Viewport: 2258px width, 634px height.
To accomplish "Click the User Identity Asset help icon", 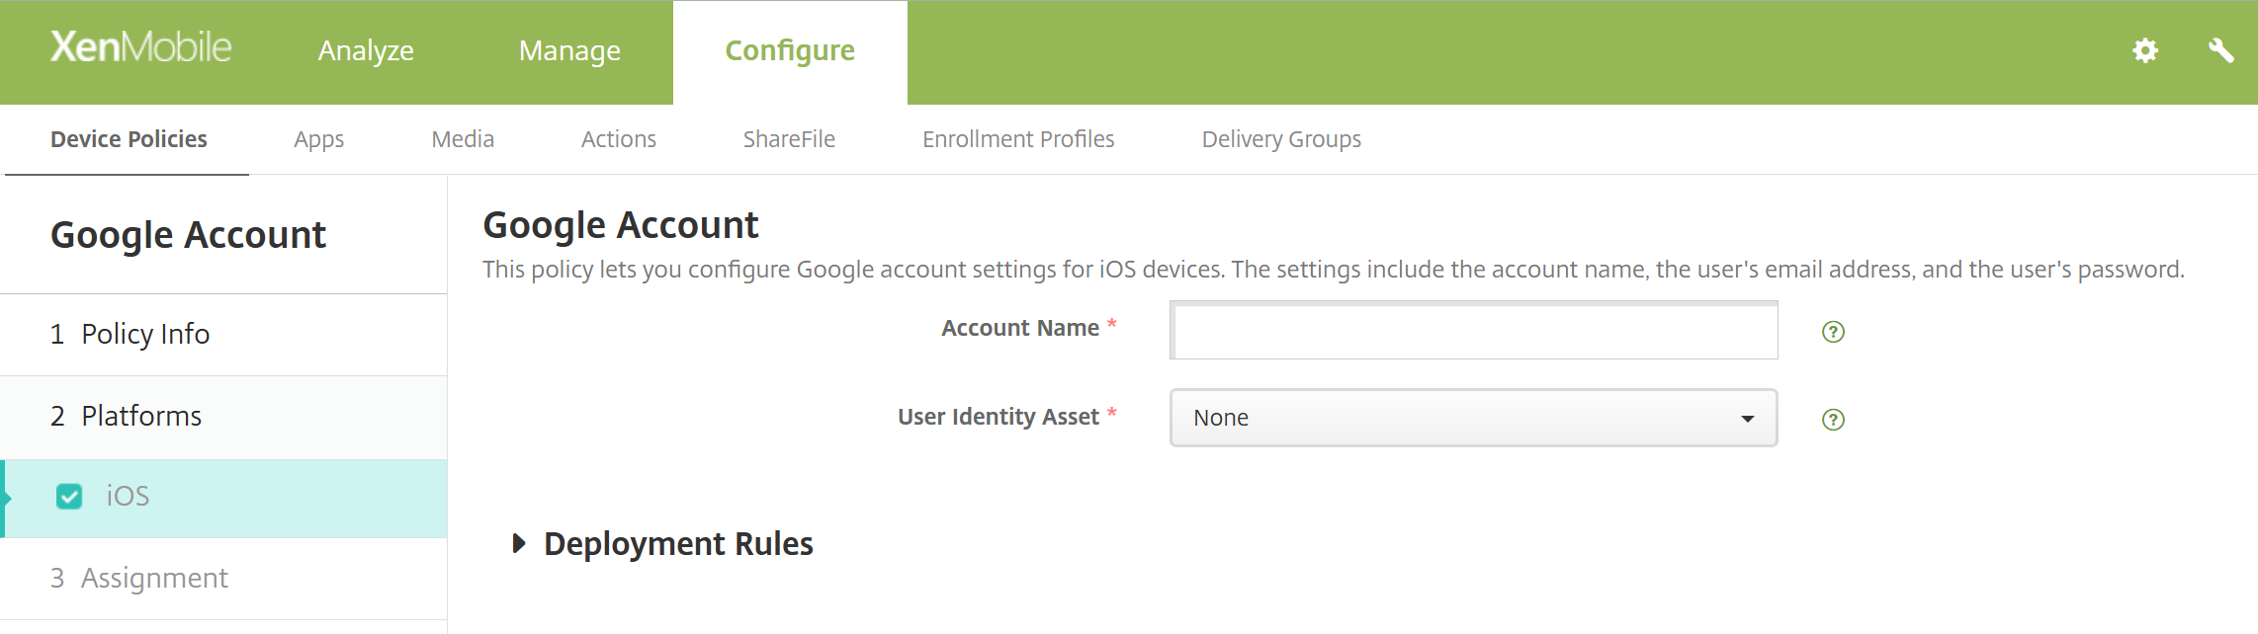I will [1833, 420].
